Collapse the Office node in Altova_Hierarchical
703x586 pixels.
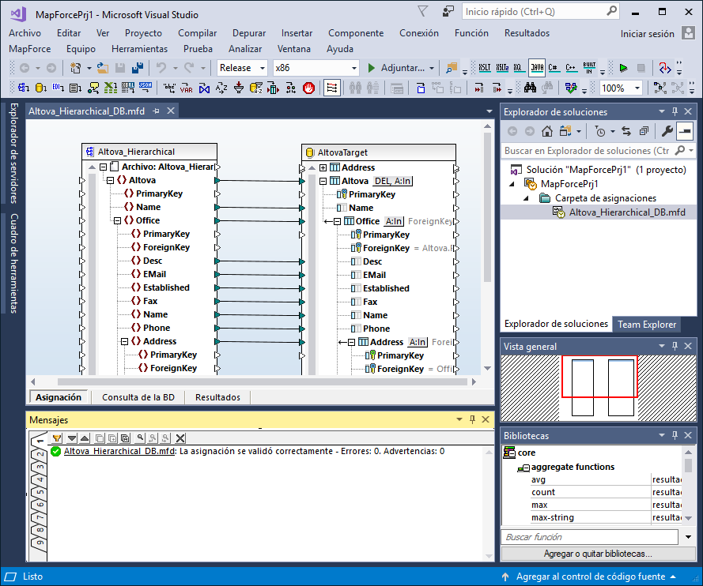coord(117,220)
